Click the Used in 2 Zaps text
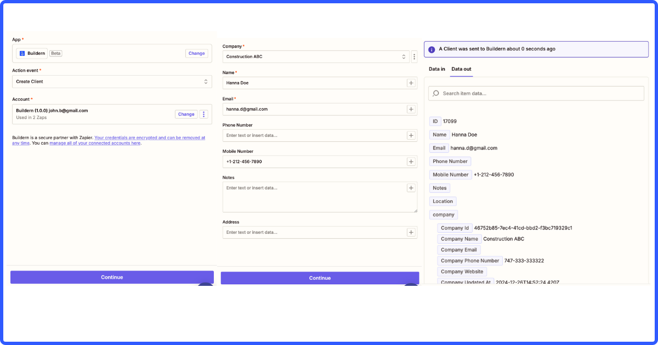This screenshot has height=345, width=658. pyautogui.click(x=32, y=117)
